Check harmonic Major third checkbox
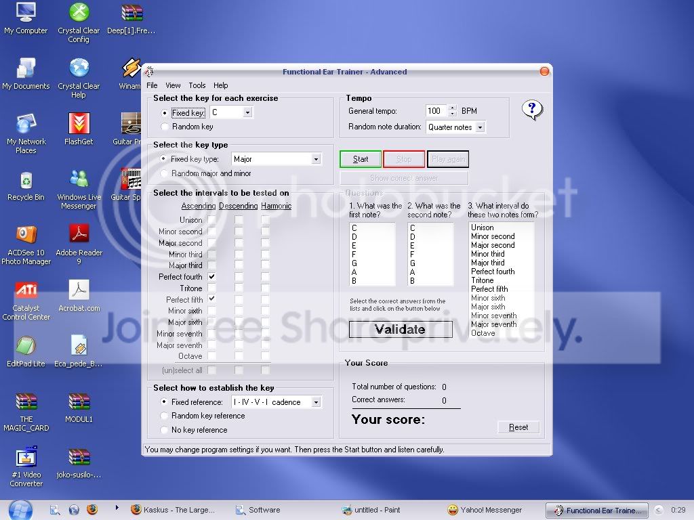Image resolution: width=694 pixels, height=520 pixels. pos(265,265)
